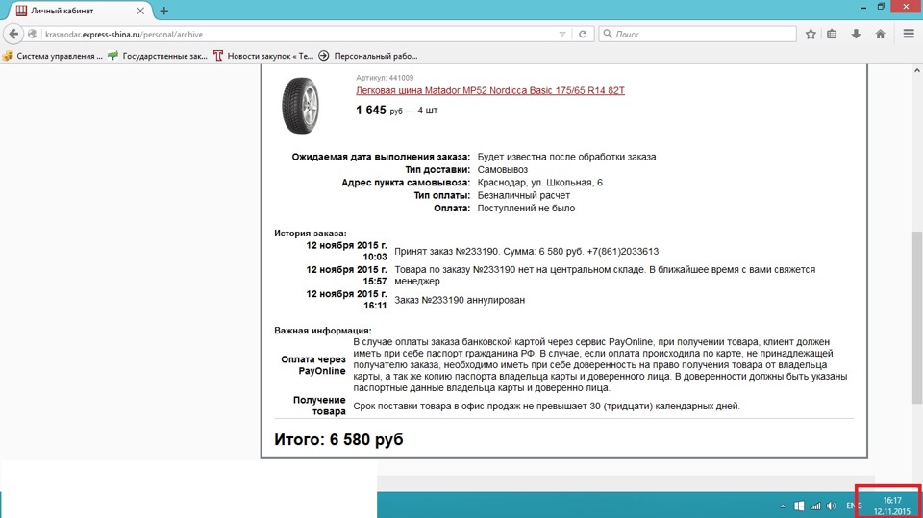Open Персональный рабо... bookmark
Viewport: 923px width, 518px height.
point(368,56)
